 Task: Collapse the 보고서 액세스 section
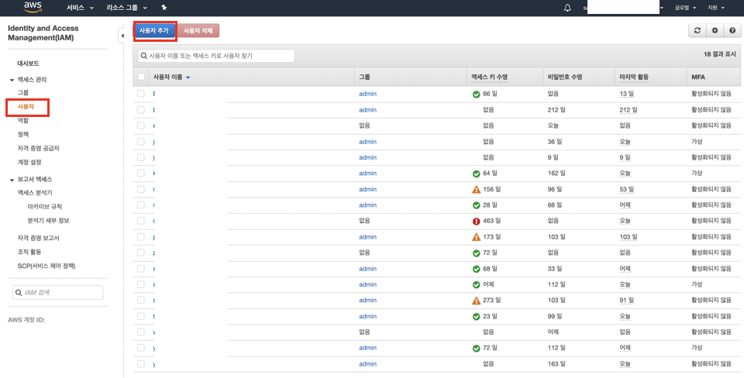coord(12,180)
